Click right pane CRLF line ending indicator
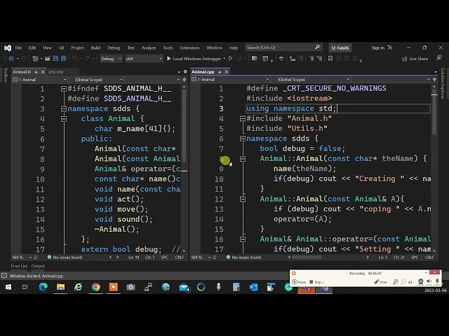 429,257
